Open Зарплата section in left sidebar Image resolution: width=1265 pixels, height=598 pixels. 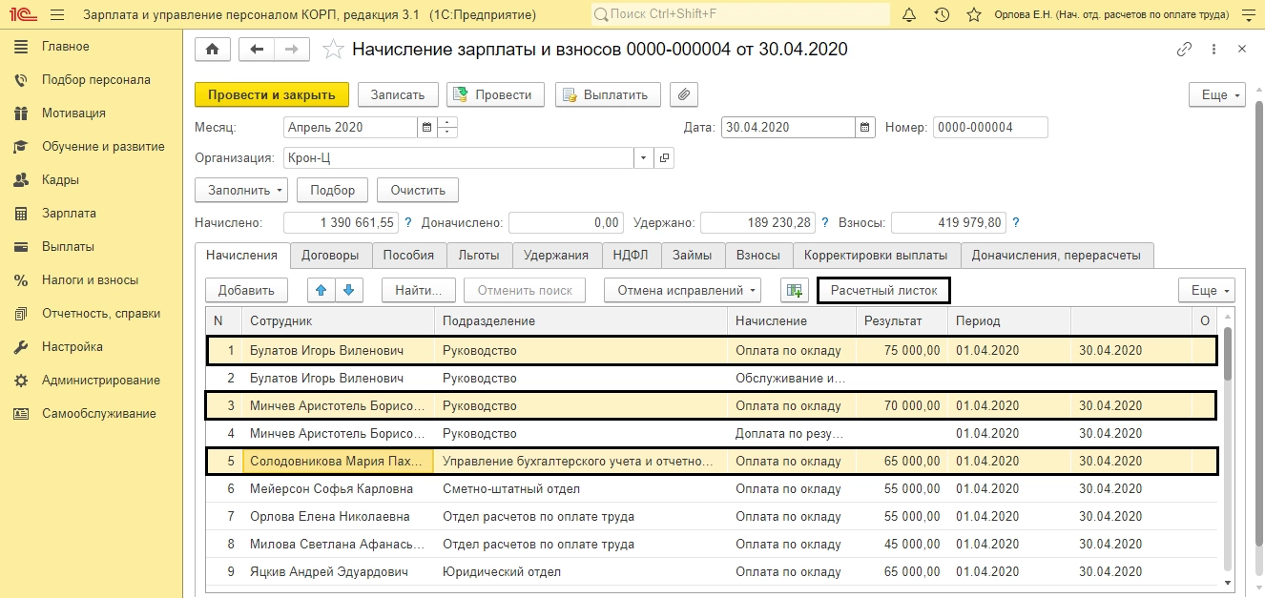pos(69,214)
